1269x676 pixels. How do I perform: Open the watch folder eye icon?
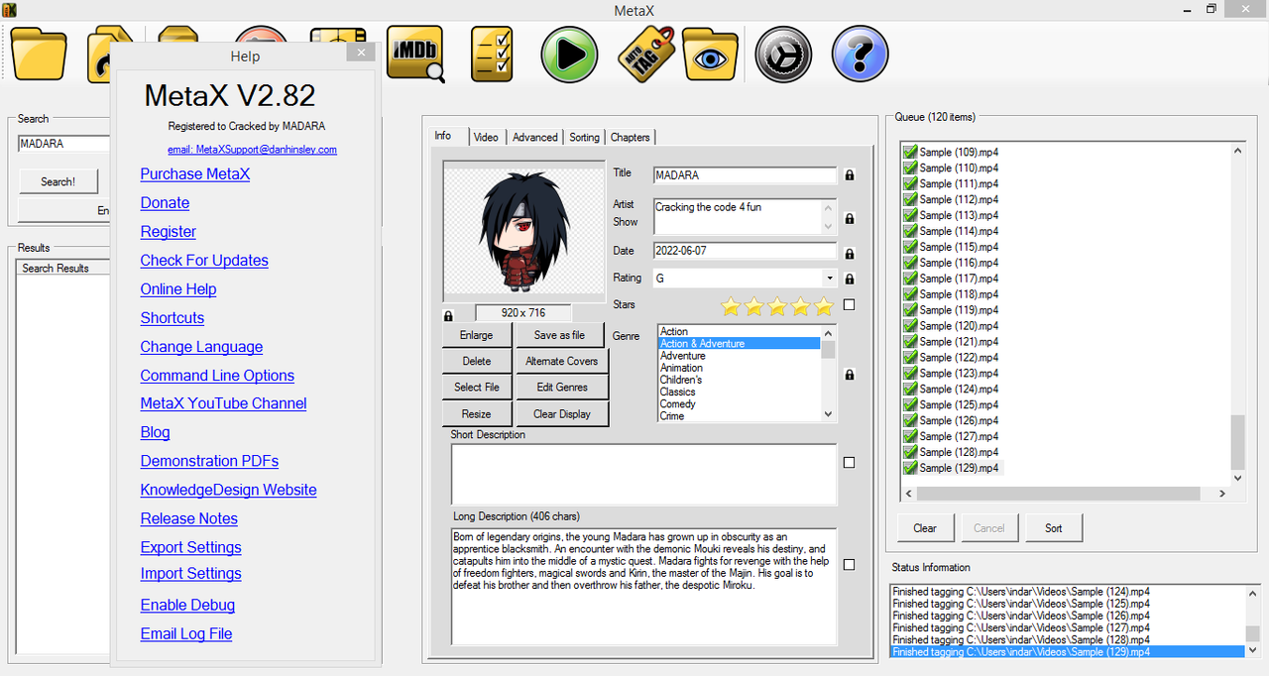coord(711,55)
